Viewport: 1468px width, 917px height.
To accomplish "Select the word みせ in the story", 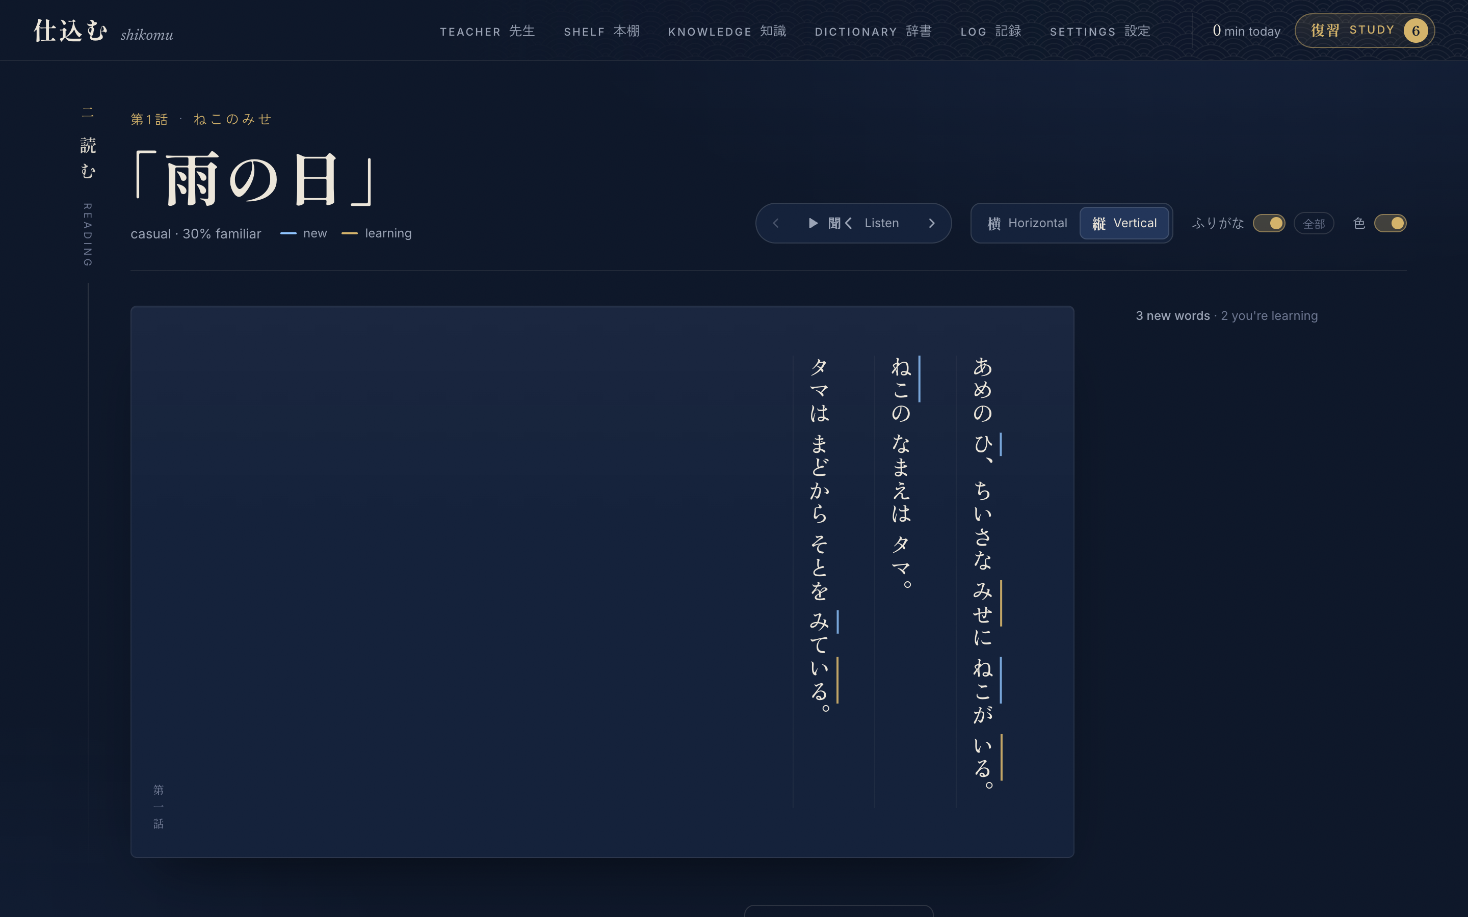I will tap(983, 603).
